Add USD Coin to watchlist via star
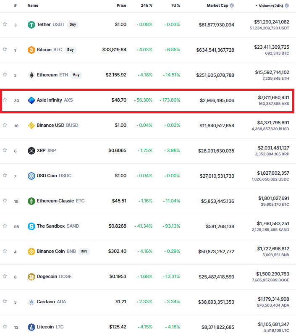296x336 pixels. tap(5, 175)
